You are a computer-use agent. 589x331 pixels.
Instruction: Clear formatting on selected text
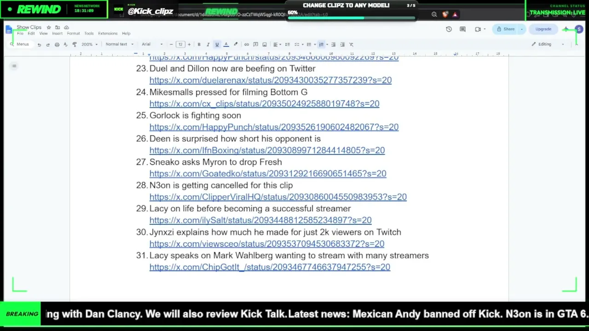tap(351, 45)
